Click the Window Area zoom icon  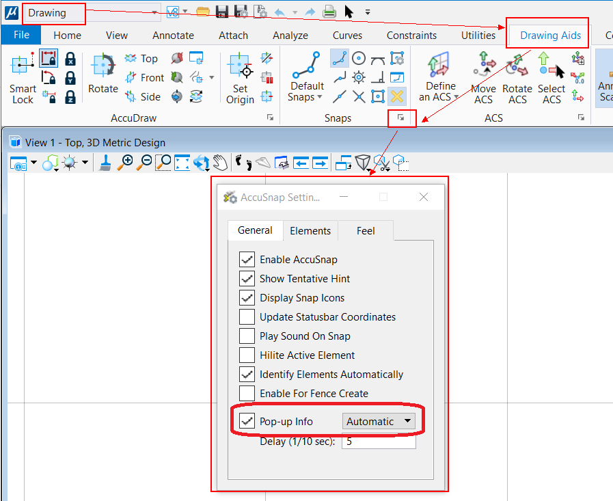pyautogui.click(x=163, y=162)
